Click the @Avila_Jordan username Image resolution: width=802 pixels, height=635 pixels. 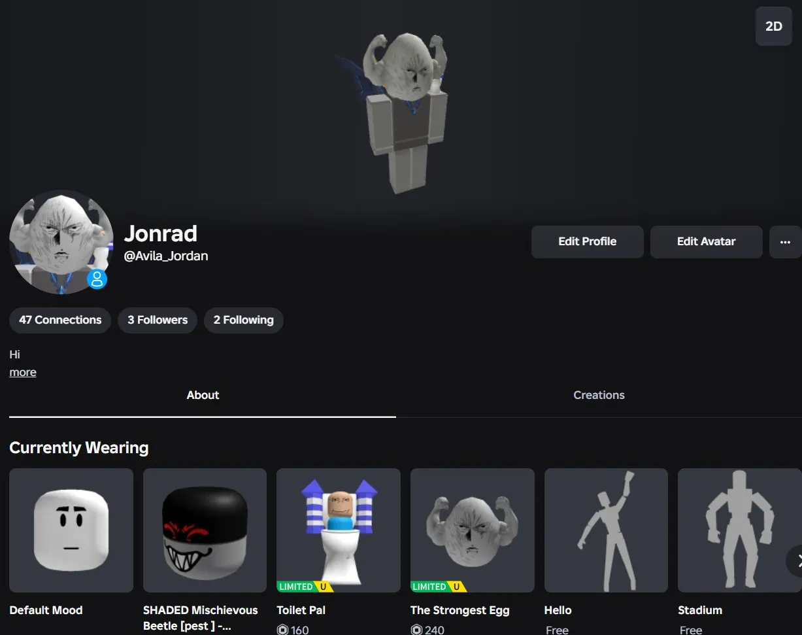pyautogui.click(x=166, y=256)
